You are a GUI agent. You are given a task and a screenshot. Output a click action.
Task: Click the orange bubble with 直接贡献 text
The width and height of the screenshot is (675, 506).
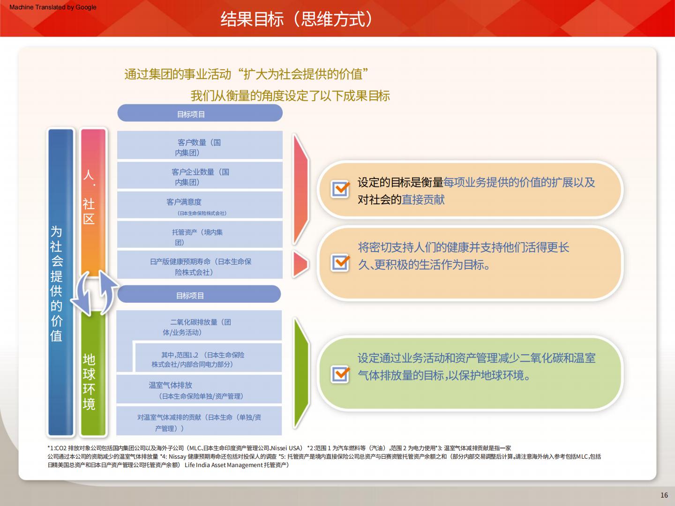pyautogui.click(x=470, y=190)
